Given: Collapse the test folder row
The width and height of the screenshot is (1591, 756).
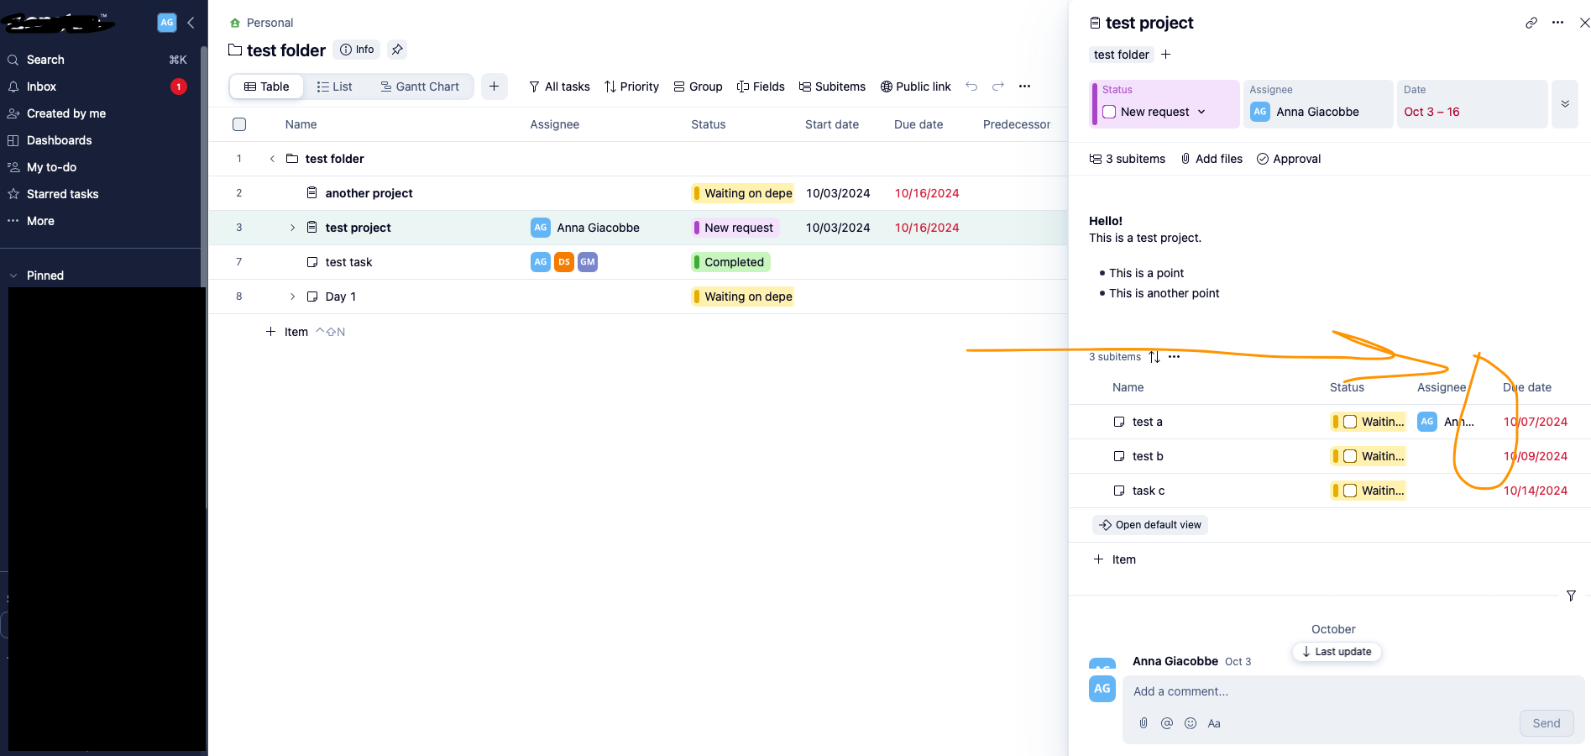Looking at the screenshot, I should click(x=272, y=159).
